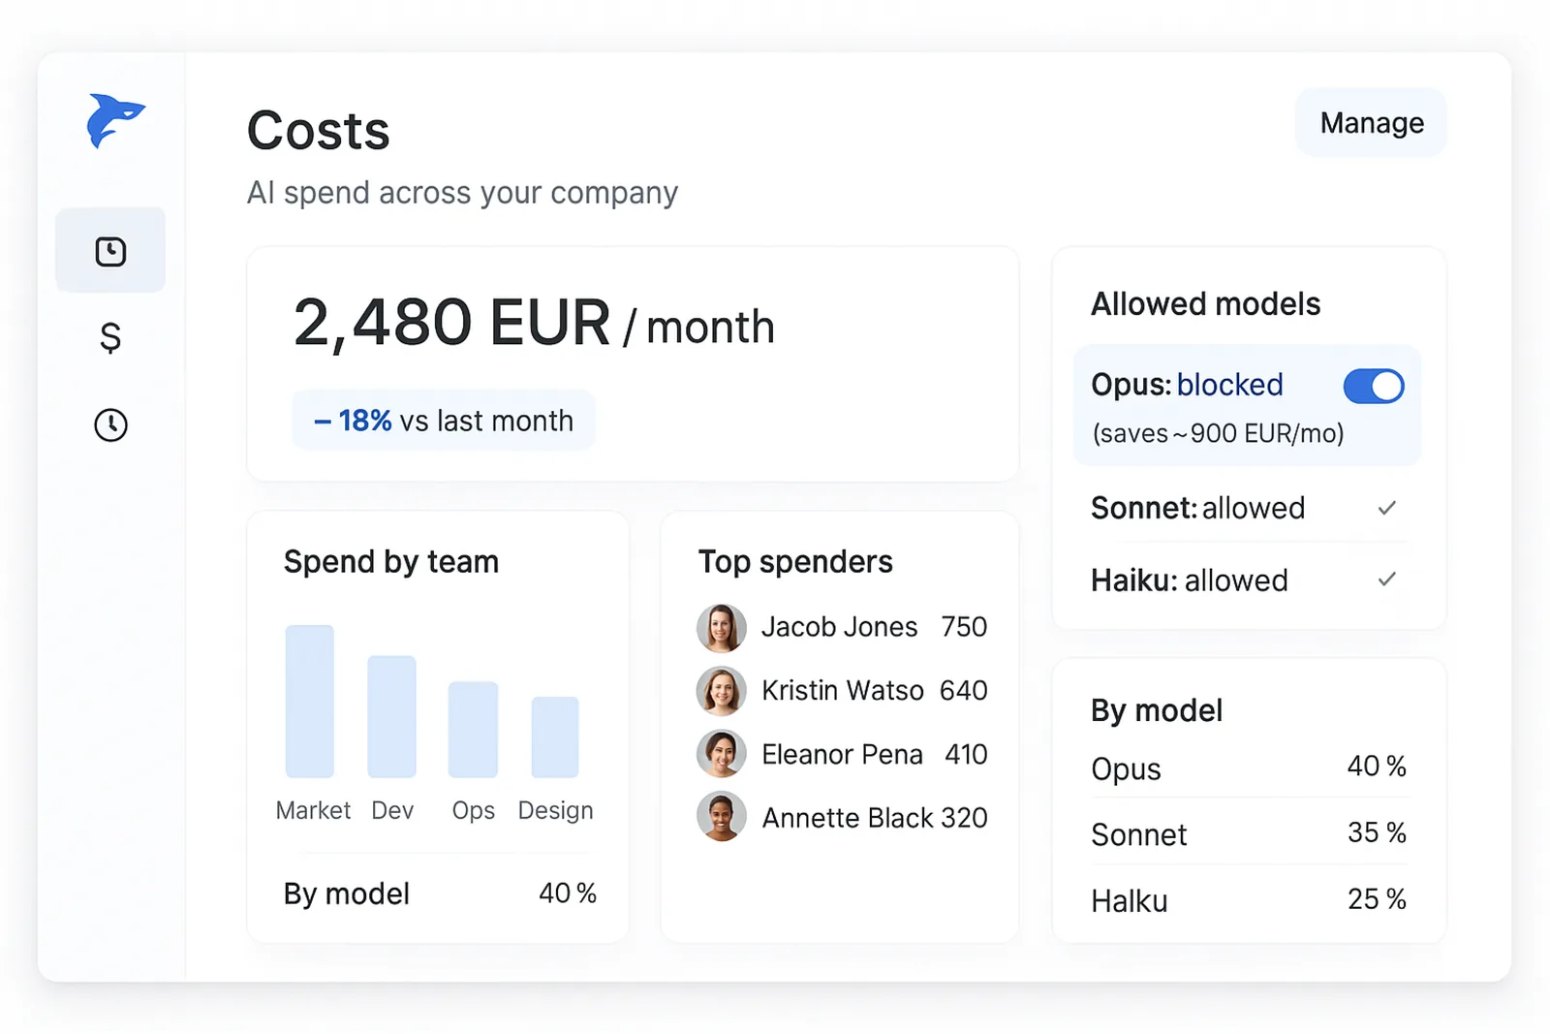Viewport: 1550px width, 1034px height.
Task: Click the Haiku: allowed label
Action: pos(1190,580)
